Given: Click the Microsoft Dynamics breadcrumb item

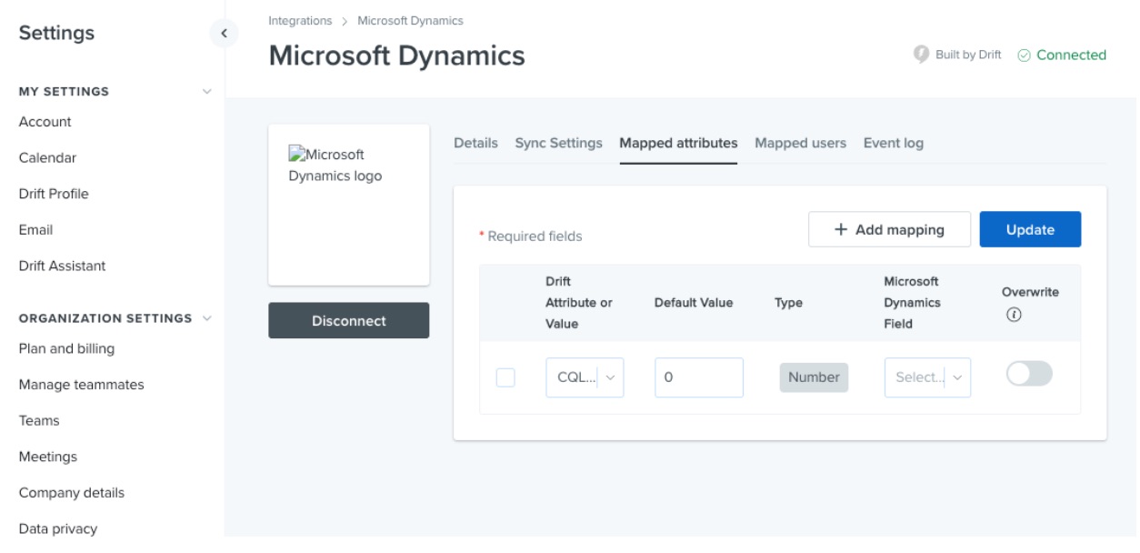Looking at the screenshot, I should click(x=411, y=21).
